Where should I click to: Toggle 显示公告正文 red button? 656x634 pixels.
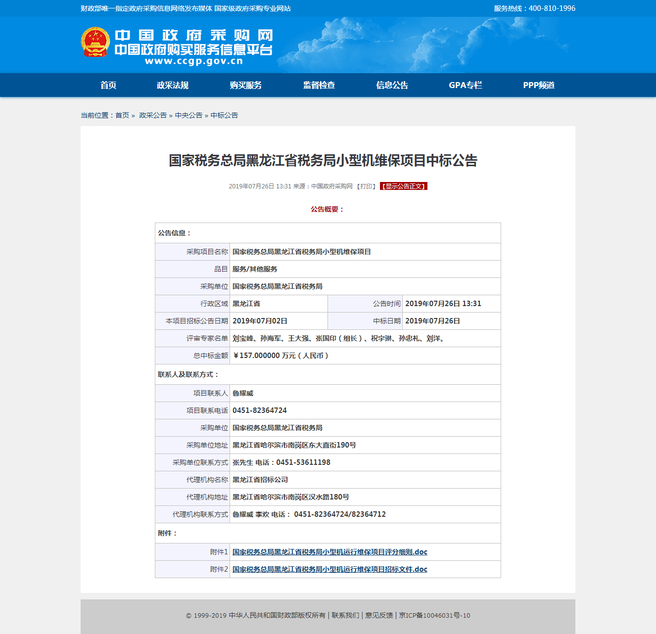(404, 186)
